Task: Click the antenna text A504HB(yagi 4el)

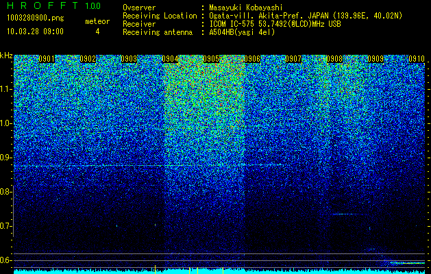Action: tap(242, 32)
